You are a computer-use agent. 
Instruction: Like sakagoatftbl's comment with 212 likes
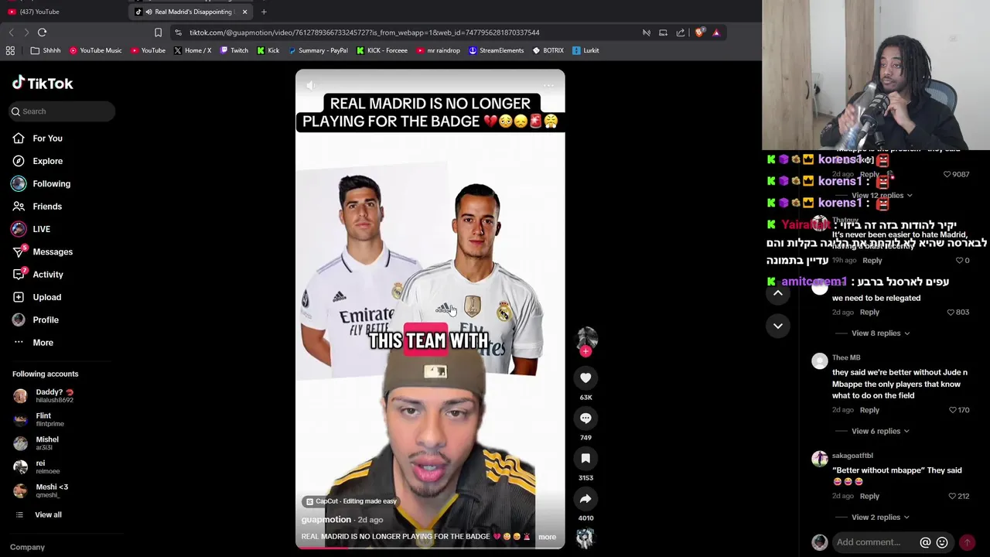click(x=952, y=497)
